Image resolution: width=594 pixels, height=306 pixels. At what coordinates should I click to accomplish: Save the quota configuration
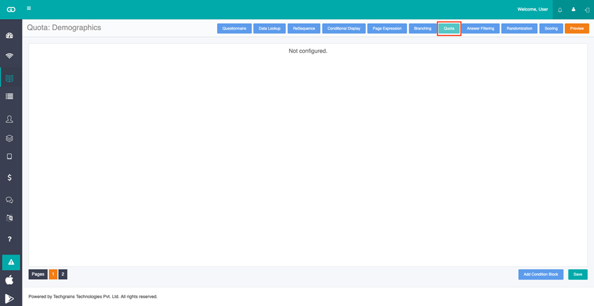tap(577, 274)
